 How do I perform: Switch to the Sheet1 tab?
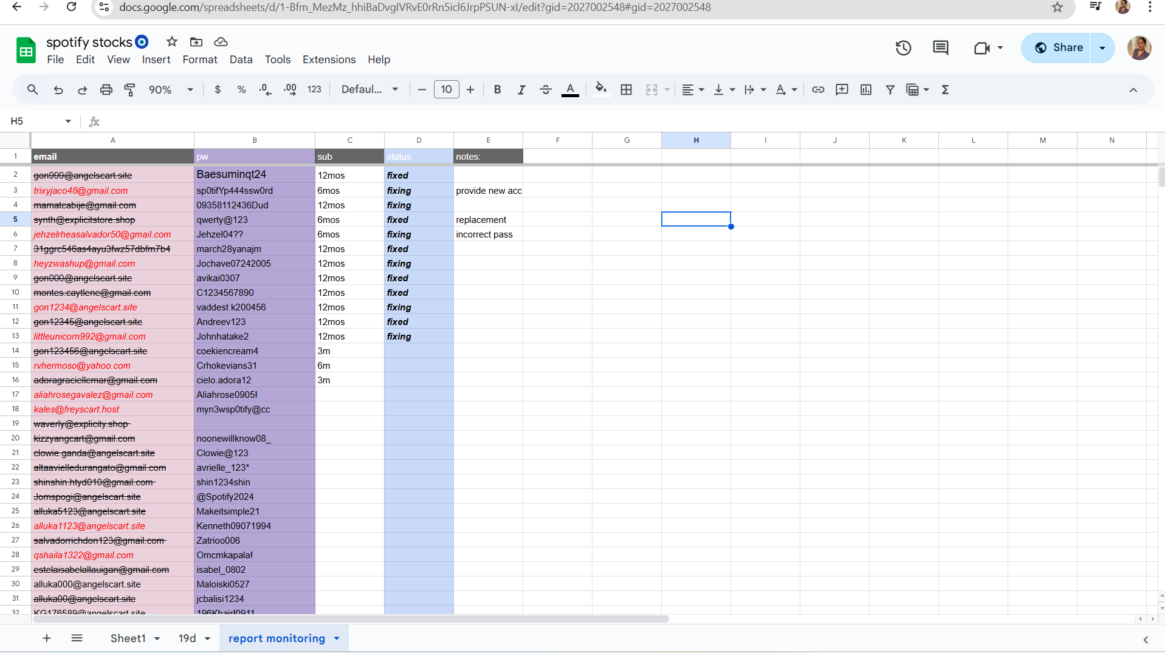[x=128, y=638]
